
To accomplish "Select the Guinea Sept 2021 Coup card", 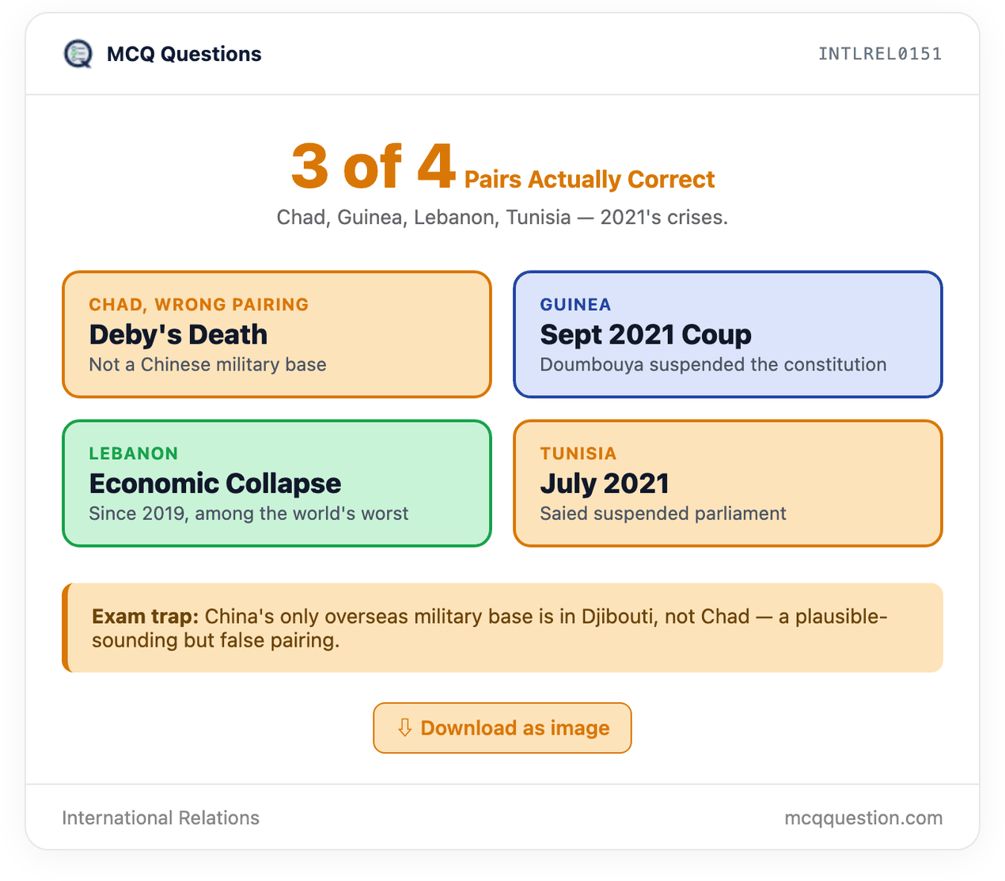I will coord(728,334).
